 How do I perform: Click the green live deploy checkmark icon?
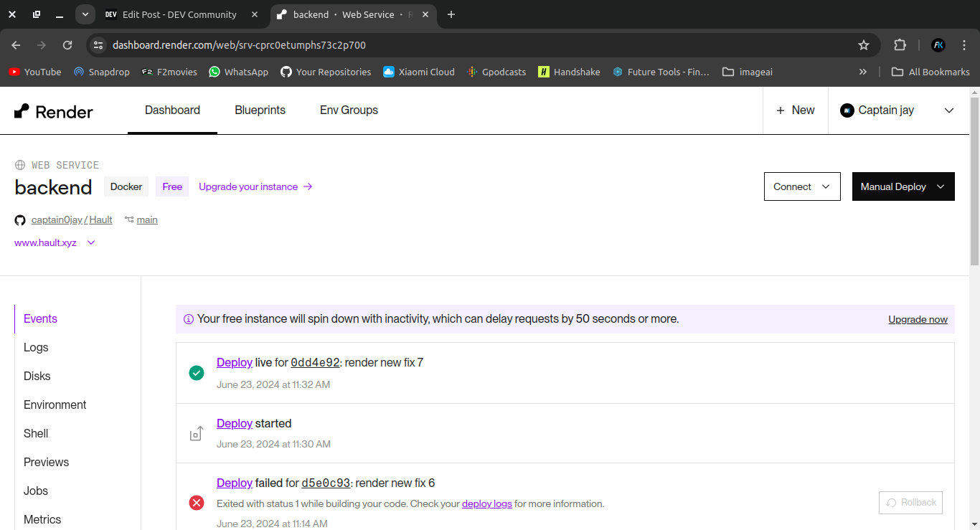pyautogui.click(x=196, y=373)
